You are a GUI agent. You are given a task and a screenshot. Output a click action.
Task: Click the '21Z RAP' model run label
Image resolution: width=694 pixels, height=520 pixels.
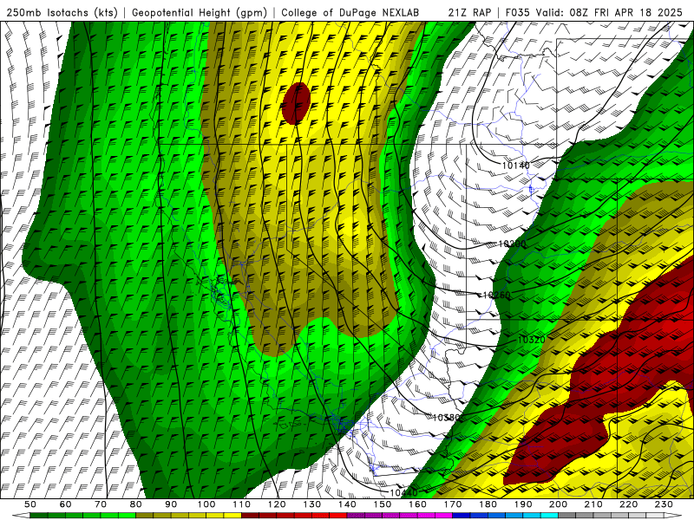click(x=469, y=12)
